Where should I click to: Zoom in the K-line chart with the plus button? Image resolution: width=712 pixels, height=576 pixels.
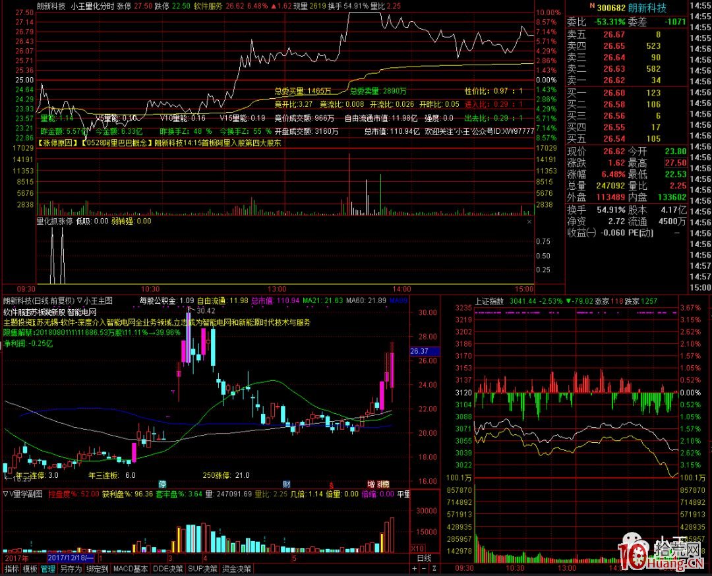pos(415,569)
